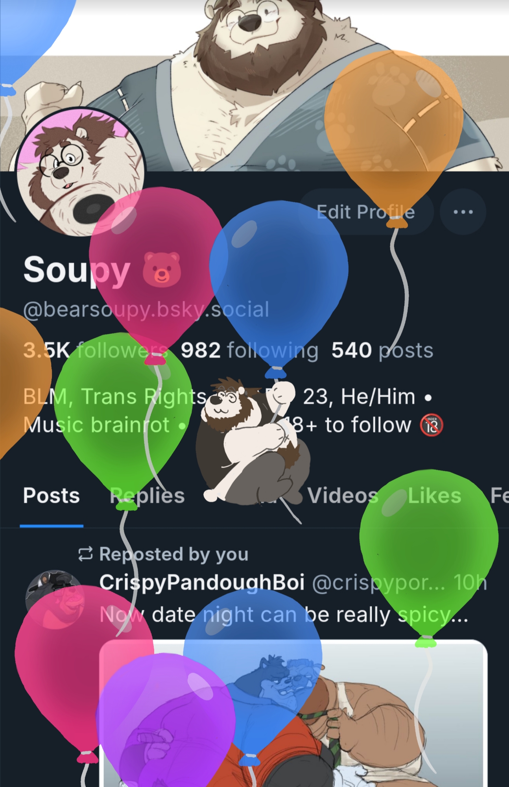Open the bear banner header image

pos(254,85)
